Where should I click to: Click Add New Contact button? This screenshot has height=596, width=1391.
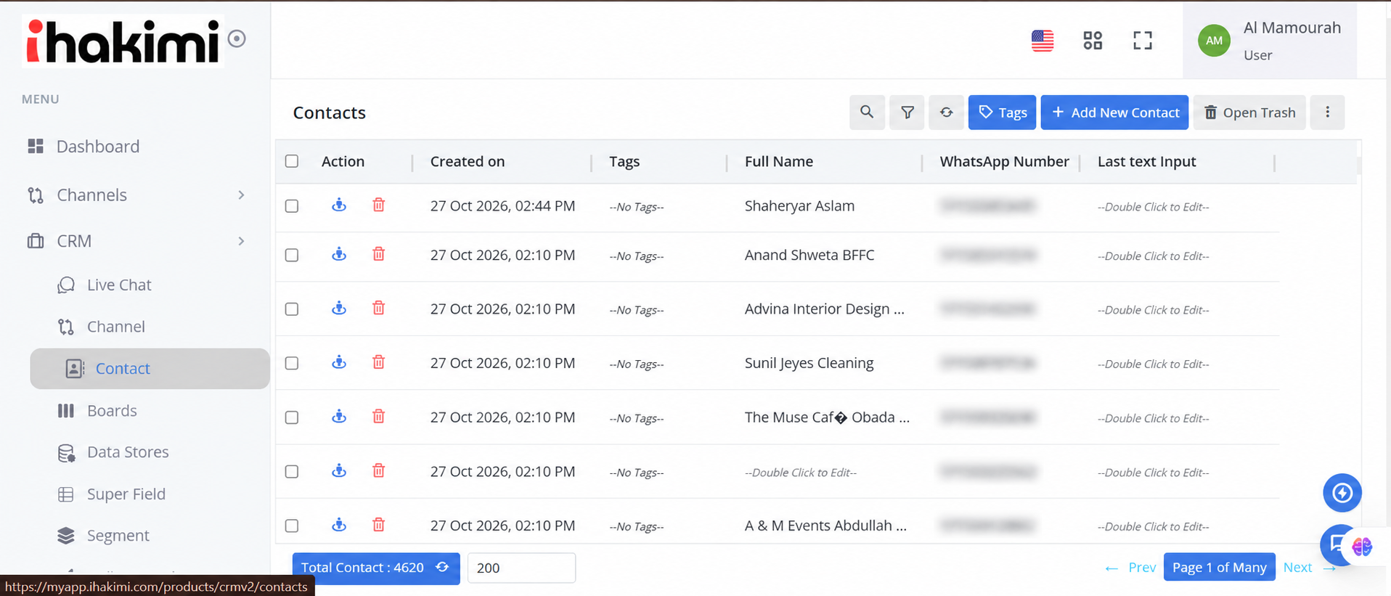click(1114, 113)
